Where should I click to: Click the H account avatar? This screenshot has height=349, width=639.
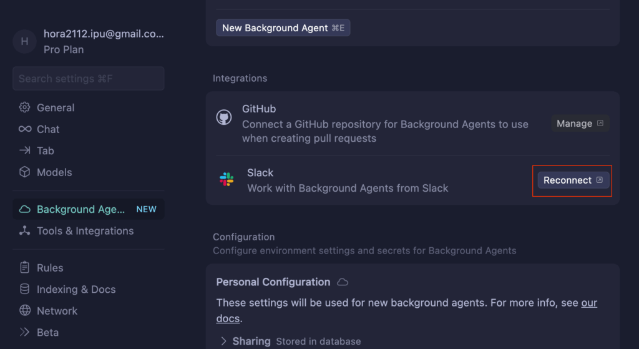(24, 41)
